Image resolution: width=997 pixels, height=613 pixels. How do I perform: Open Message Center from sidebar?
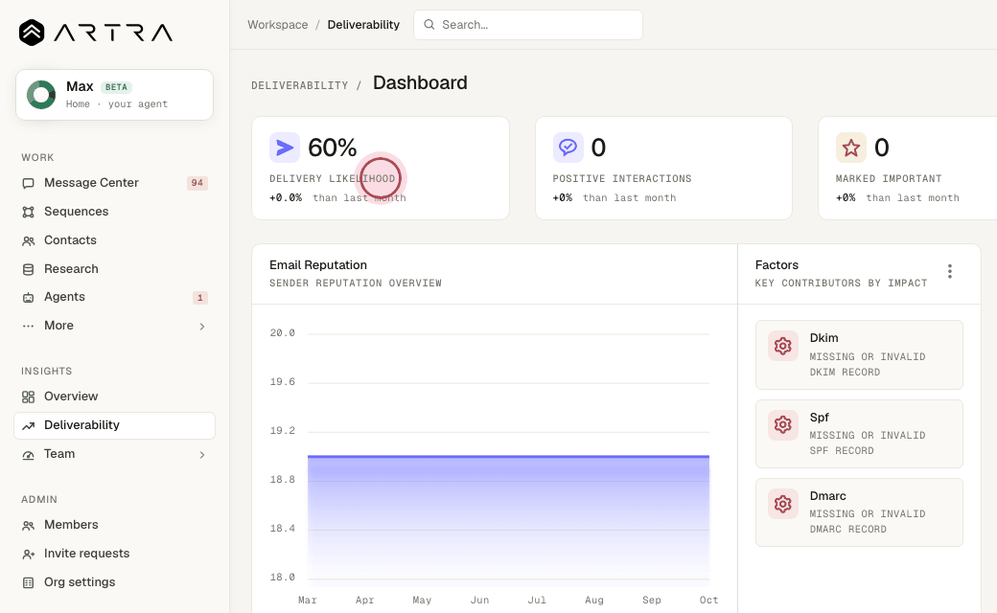pos(114,183)
